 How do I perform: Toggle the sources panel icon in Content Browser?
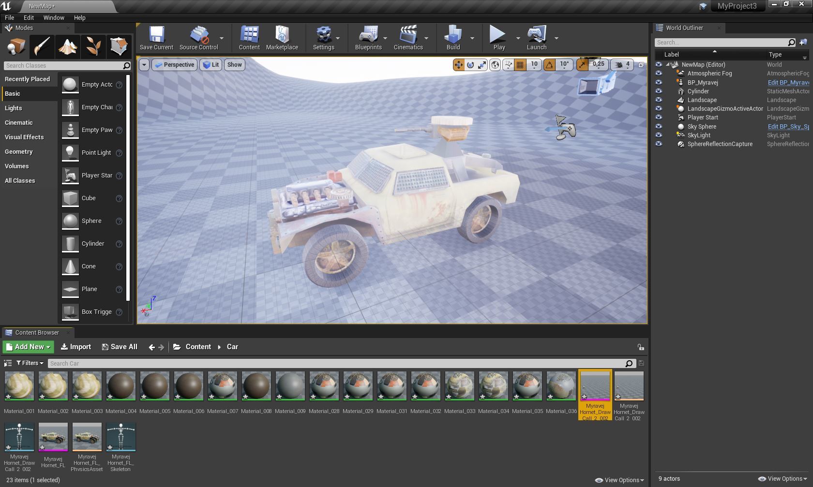click(x=8, y=363)
